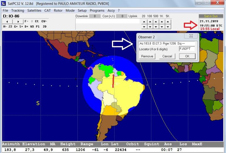Toggle the 2D map view switch
This screenshot has height=153, width=226.
tap(44, 27)
